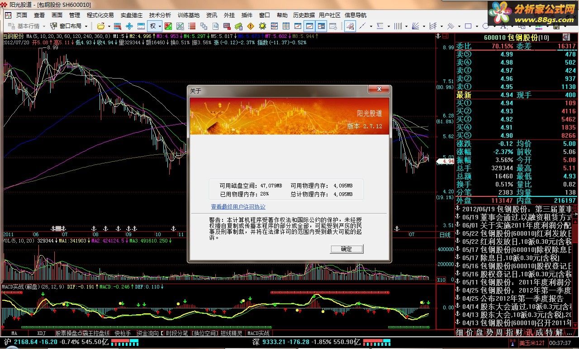Click the chart with clock icon
Screen dimensions: 579x349
pyautogui.click(x=333, y=26)
